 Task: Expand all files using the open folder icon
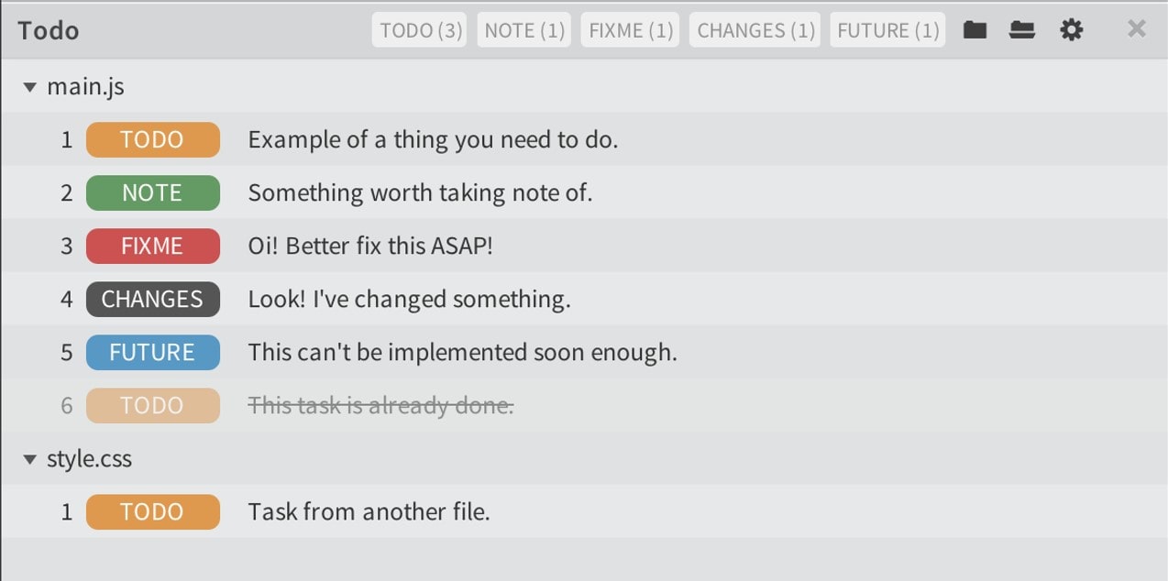point(1022,29)
